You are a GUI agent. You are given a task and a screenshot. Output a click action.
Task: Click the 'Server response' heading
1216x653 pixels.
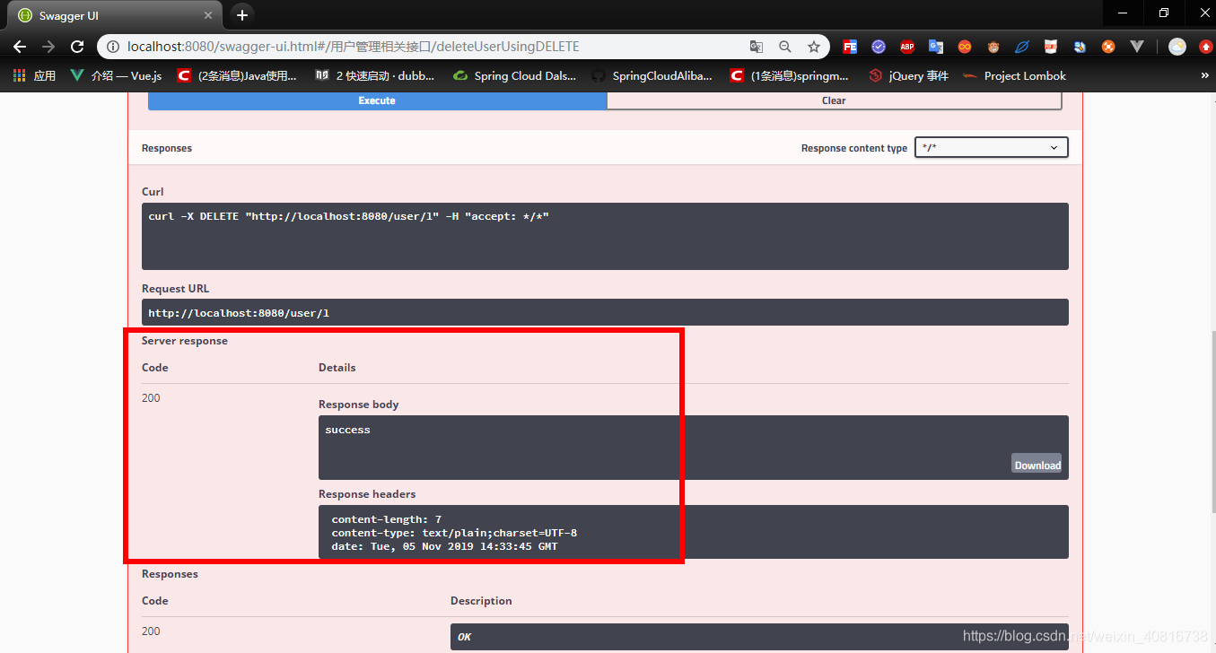[185, 341]
